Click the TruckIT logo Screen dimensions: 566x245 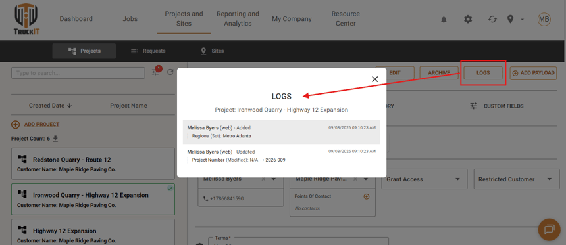[x=27, y=20]
